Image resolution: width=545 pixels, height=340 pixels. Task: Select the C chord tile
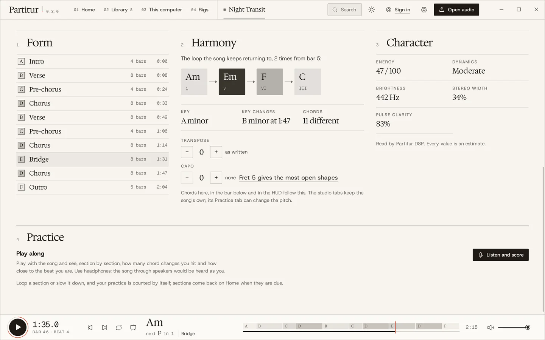pyautogui.click(x=308, y=82)
